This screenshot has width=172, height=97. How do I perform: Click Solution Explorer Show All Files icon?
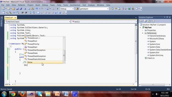click(145, 21)
